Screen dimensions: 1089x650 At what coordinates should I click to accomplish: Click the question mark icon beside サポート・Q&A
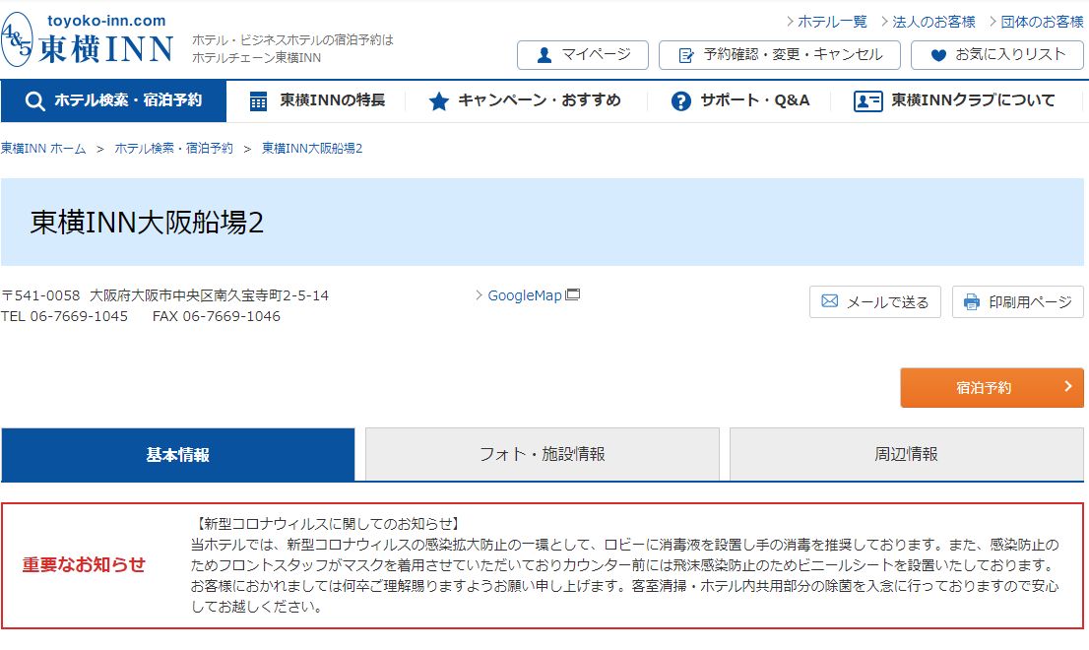(x=681, y=101)
